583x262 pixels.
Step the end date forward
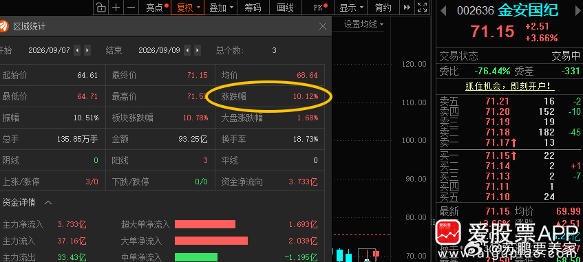[198, 50]
